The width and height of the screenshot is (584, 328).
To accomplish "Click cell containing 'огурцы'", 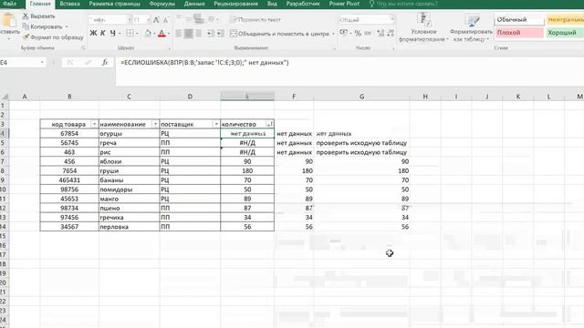I will 129,134.
